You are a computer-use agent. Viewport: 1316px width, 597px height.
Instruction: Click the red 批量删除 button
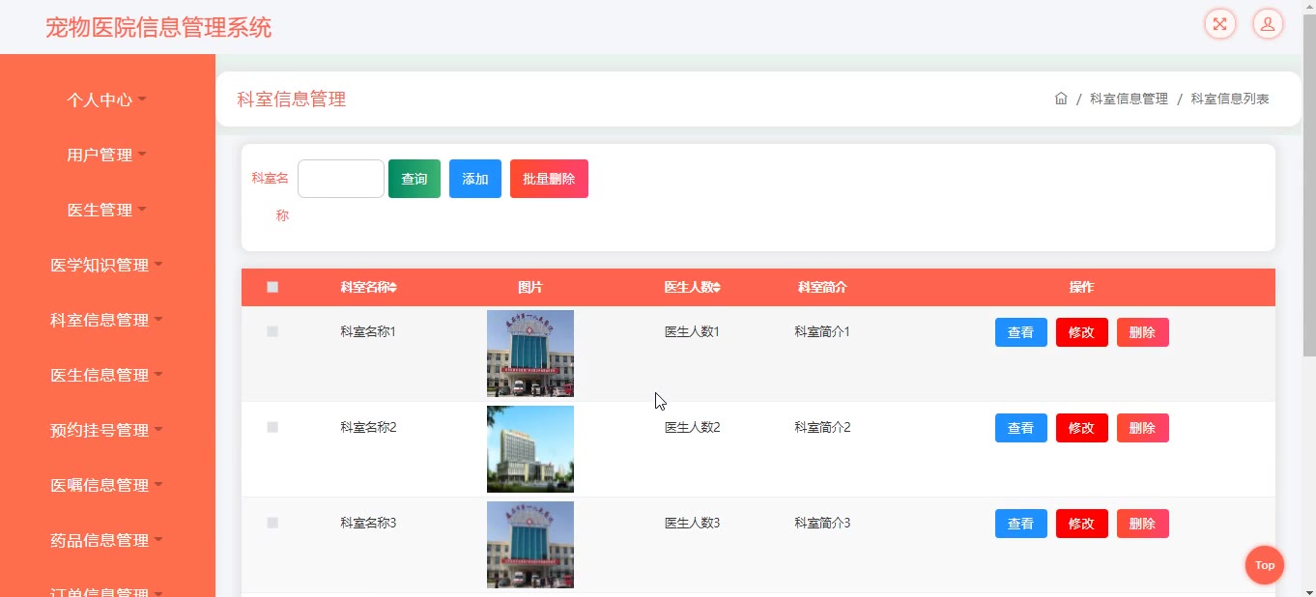tap(549, 179)
